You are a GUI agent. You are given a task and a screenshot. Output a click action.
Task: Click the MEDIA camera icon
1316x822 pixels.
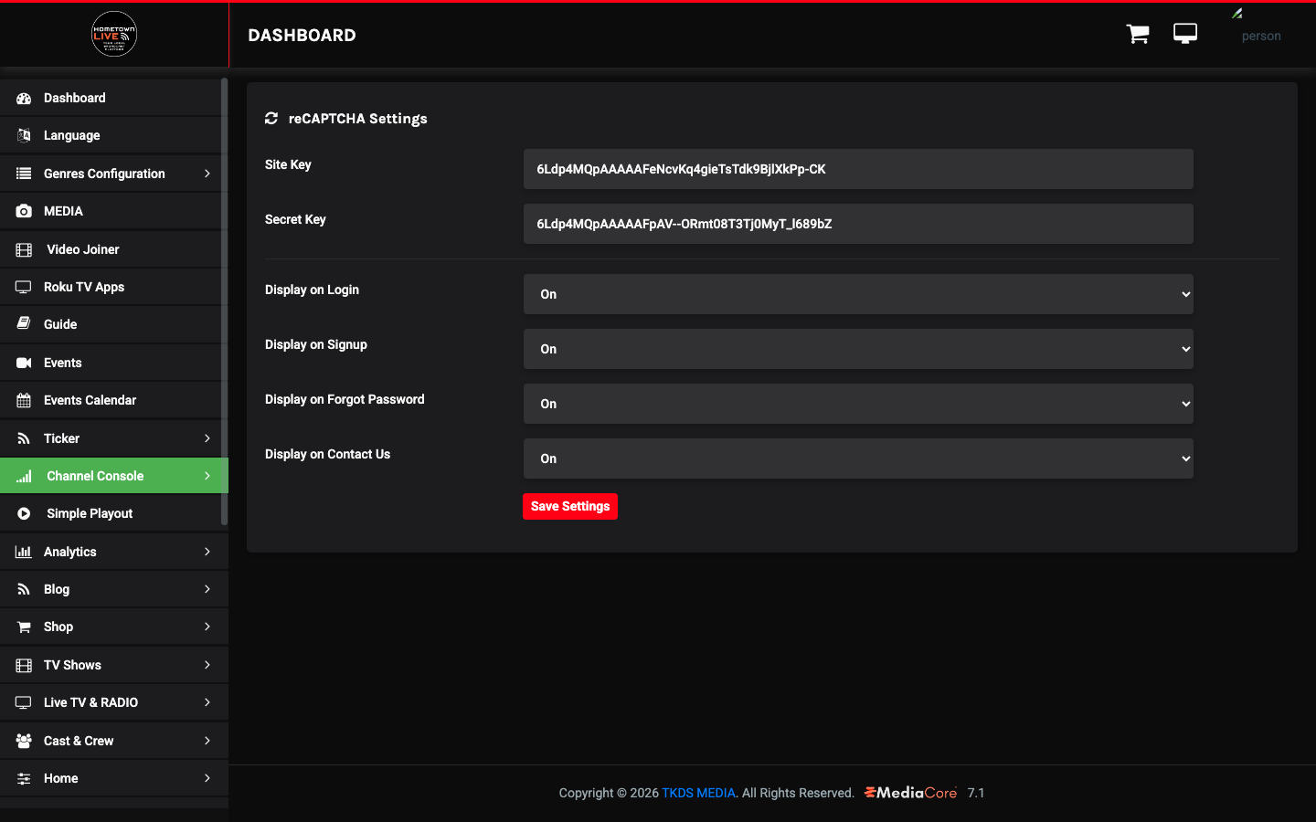click(x=24, y=211)
